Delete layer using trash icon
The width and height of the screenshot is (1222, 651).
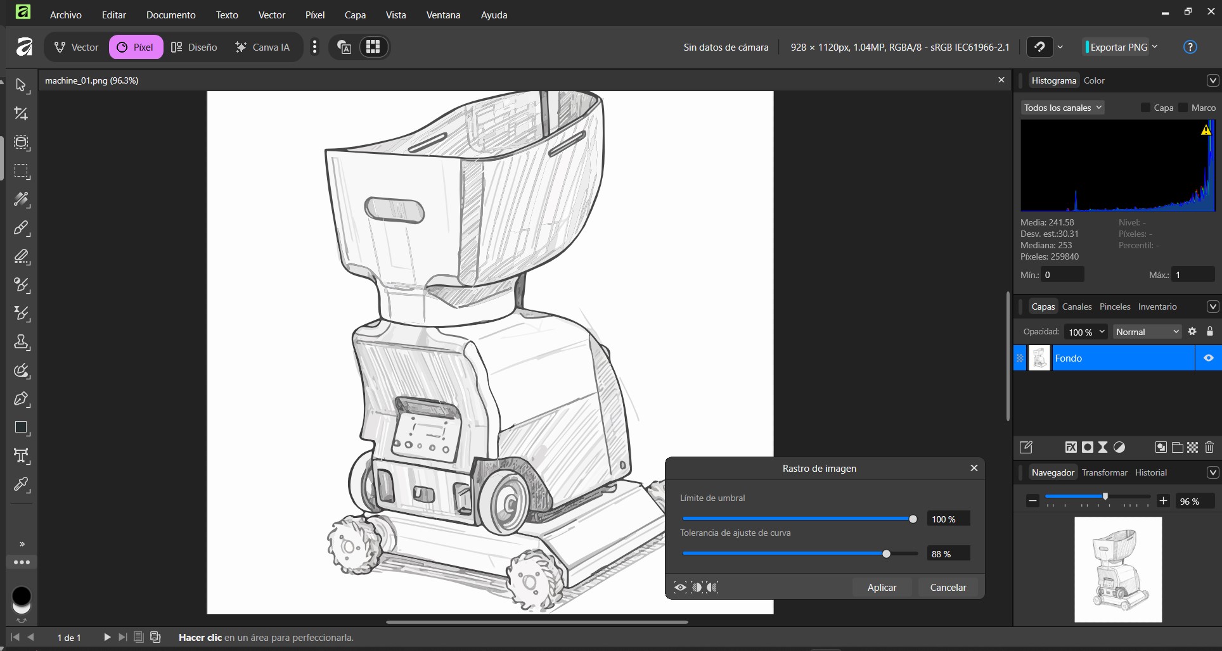(x=1209, y=448)
